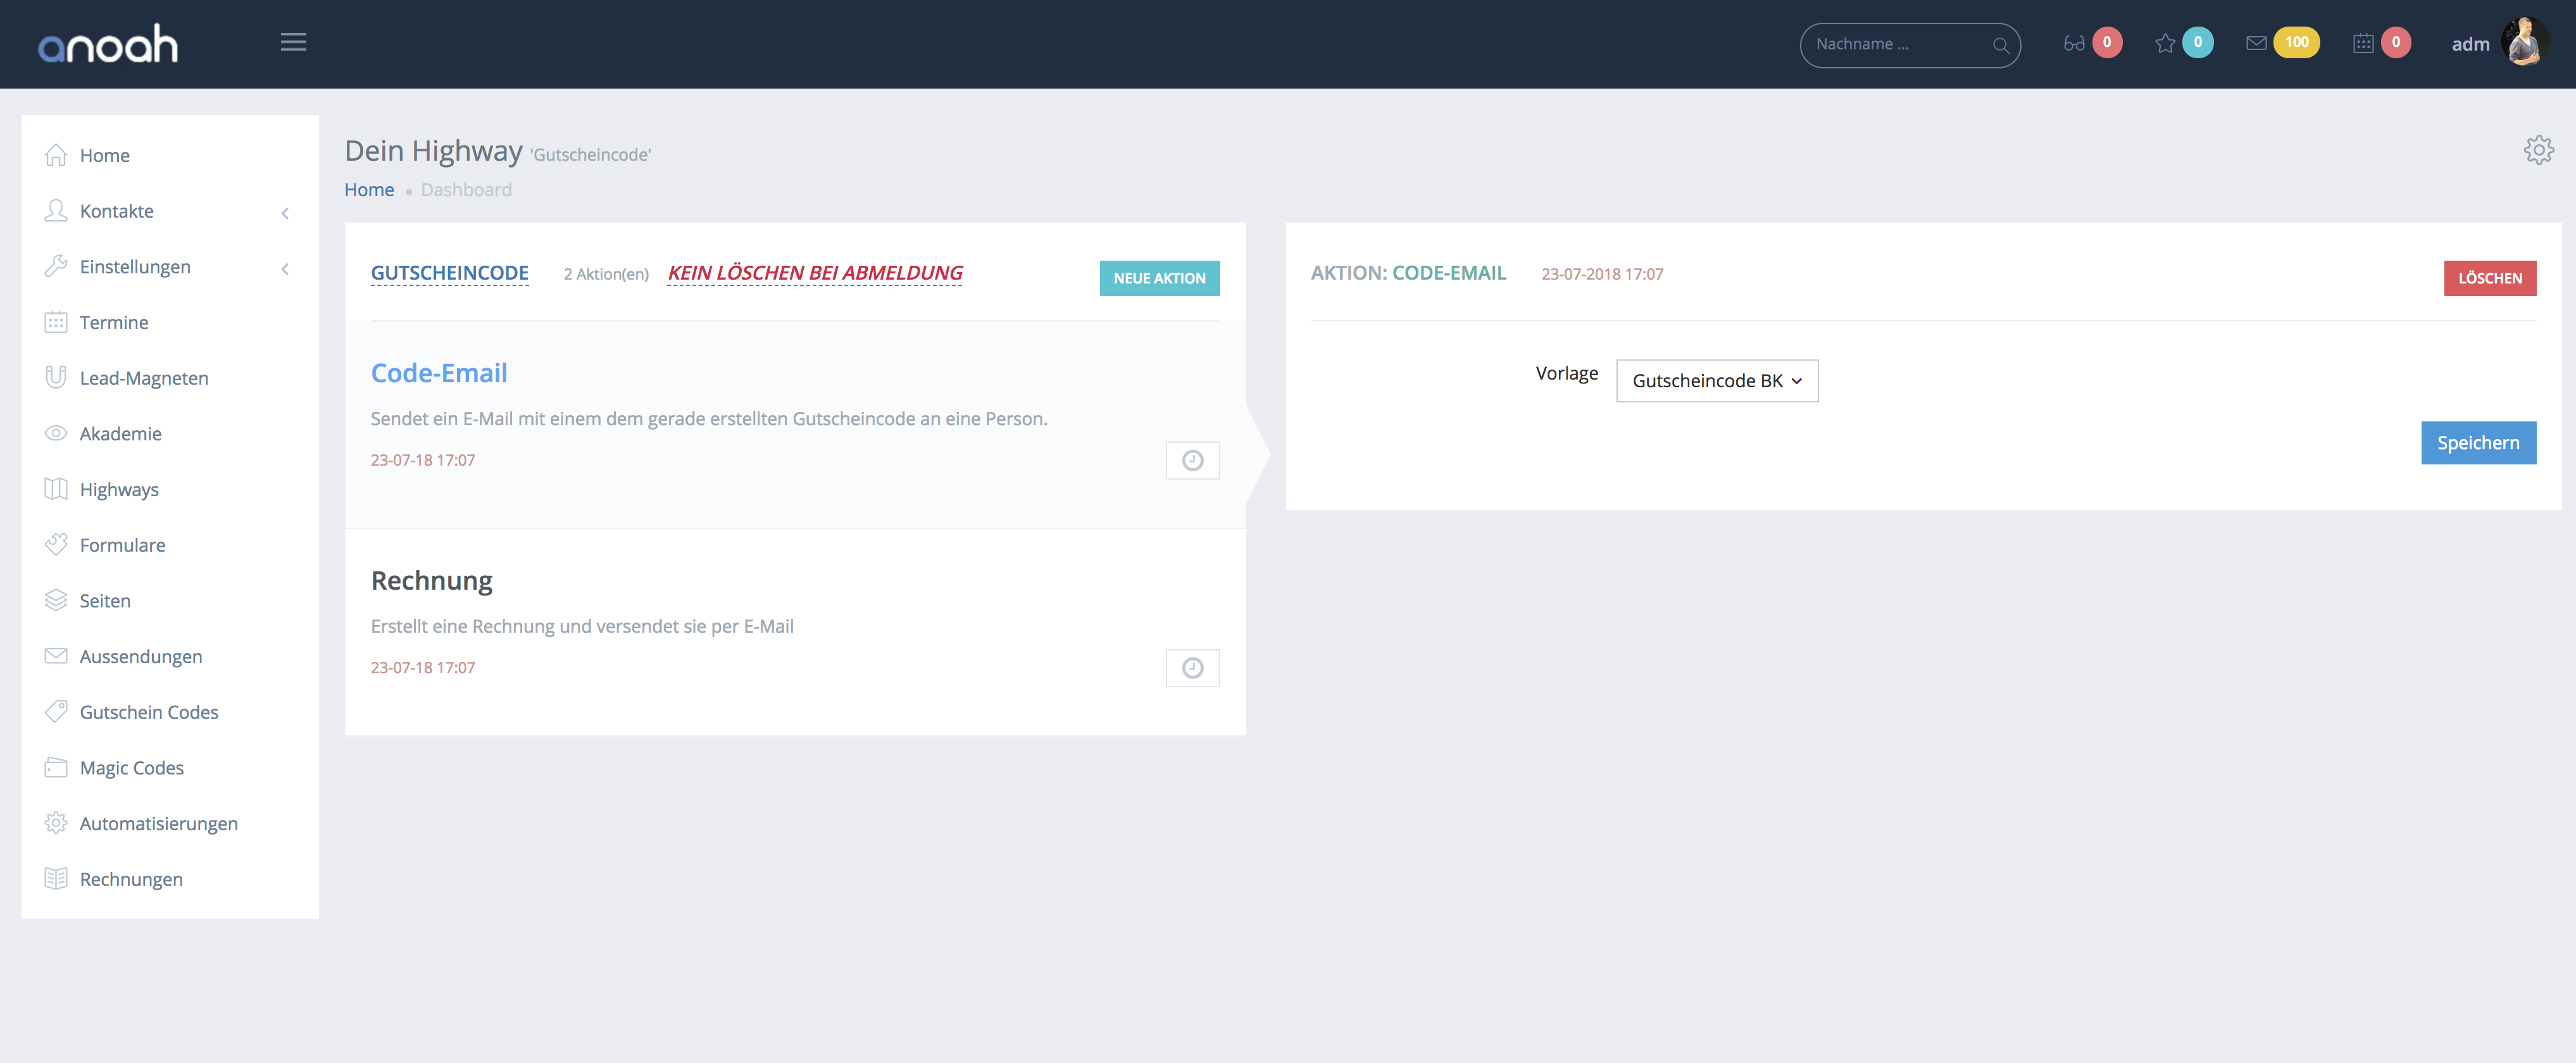
Task: Click the Home breadcrumb link
Action: pyautogui.click(x=369, y=190)
